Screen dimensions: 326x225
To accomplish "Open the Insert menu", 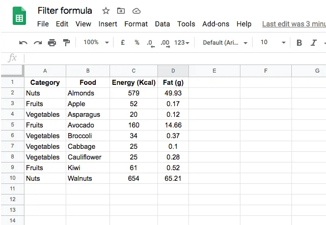I will coord(107,24).
